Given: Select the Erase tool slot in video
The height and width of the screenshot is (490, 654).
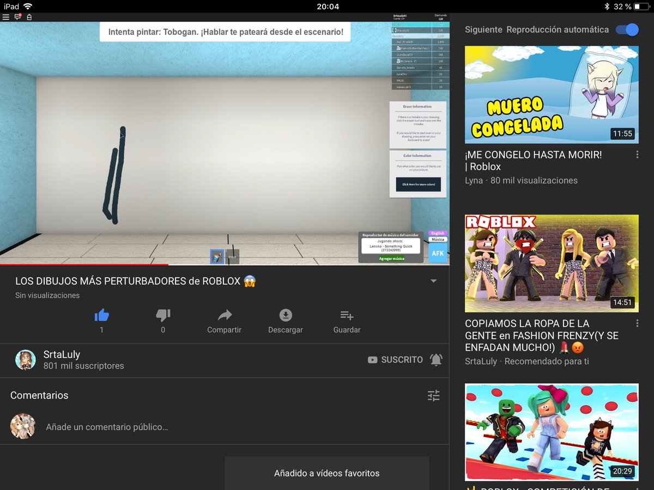Looking at the screenshot, I should tap(232, 257).
